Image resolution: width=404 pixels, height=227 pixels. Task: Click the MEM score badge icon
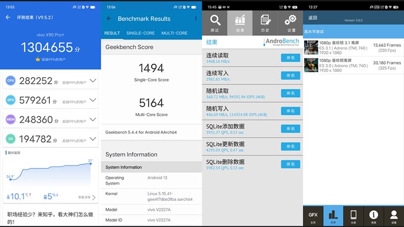tap(11, 120)
